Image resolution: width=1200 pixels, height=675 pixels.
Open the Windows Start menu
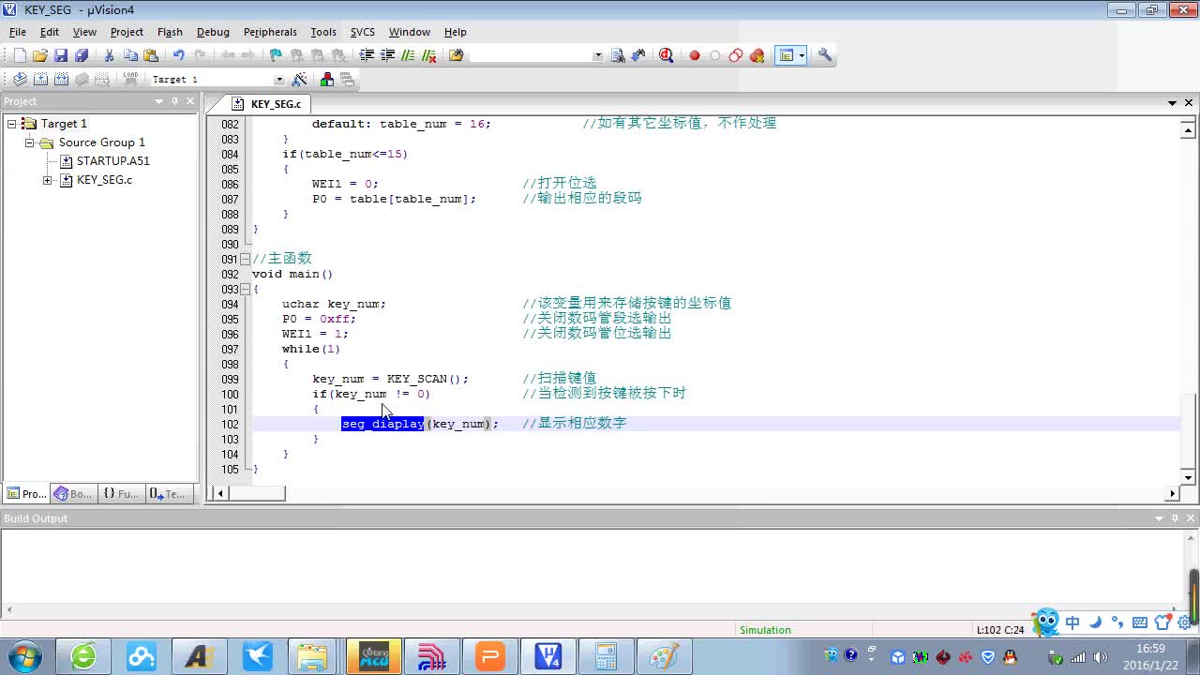24,656
